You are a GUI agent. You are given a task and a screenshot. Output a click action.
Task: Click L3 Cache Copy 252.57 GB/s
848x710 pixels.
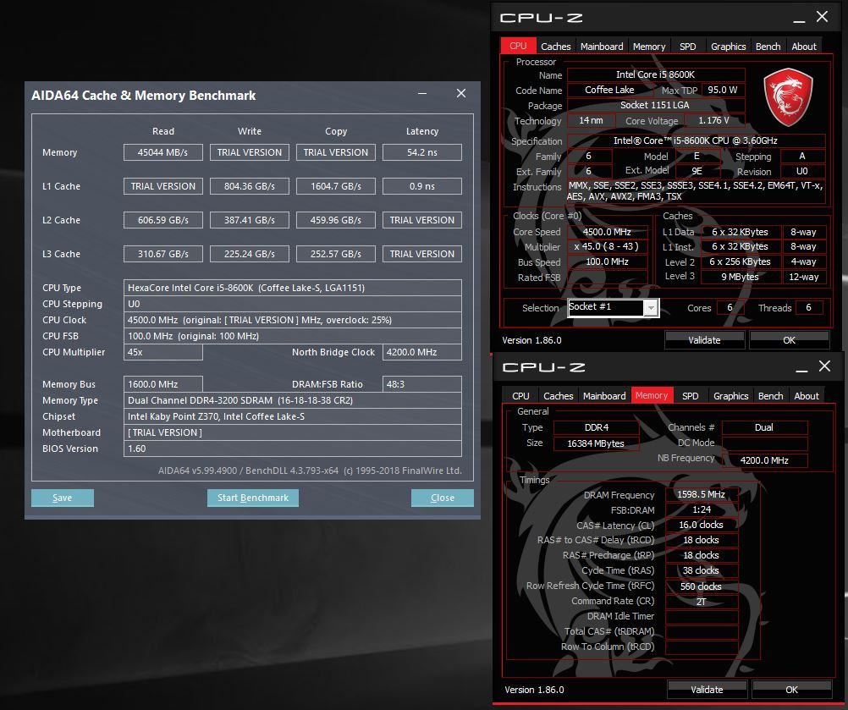click(x=335, y=254)
